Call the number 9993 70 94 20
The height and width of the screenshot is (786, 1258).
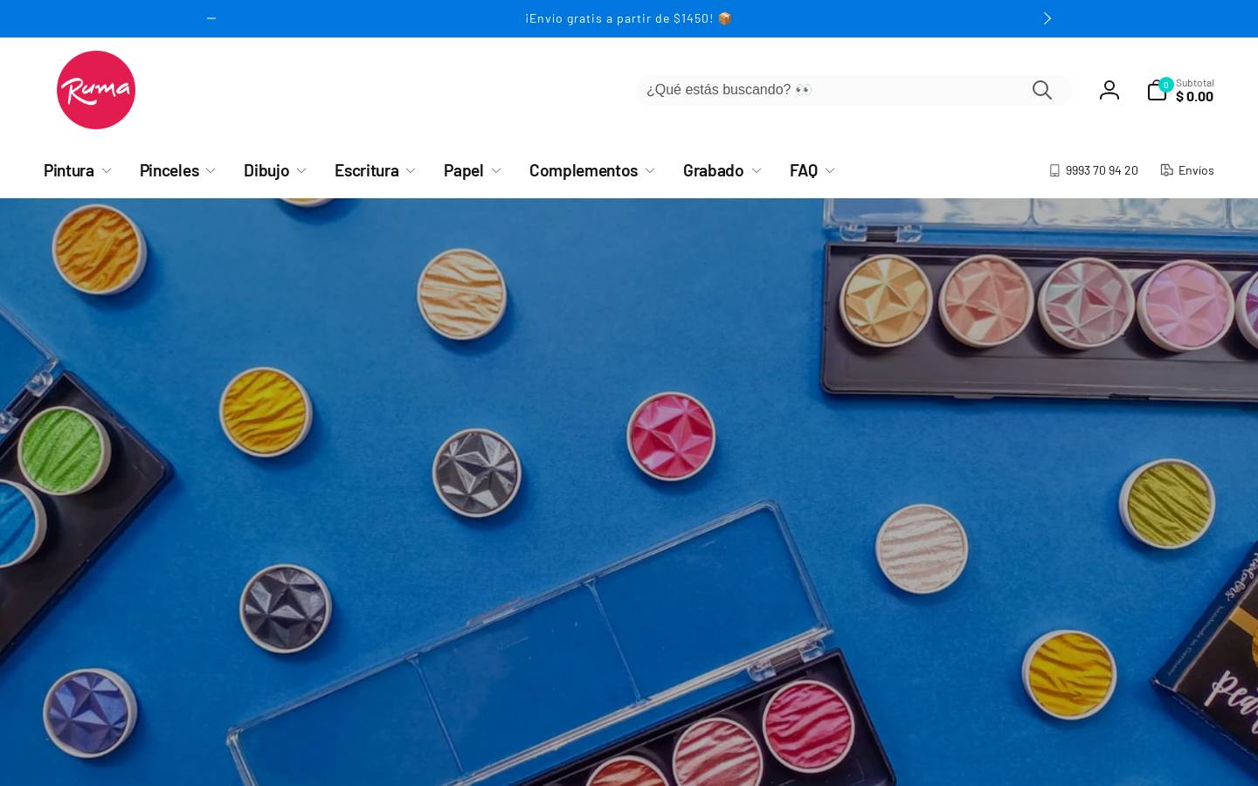pyautogui.click(x=1102, y=170)
